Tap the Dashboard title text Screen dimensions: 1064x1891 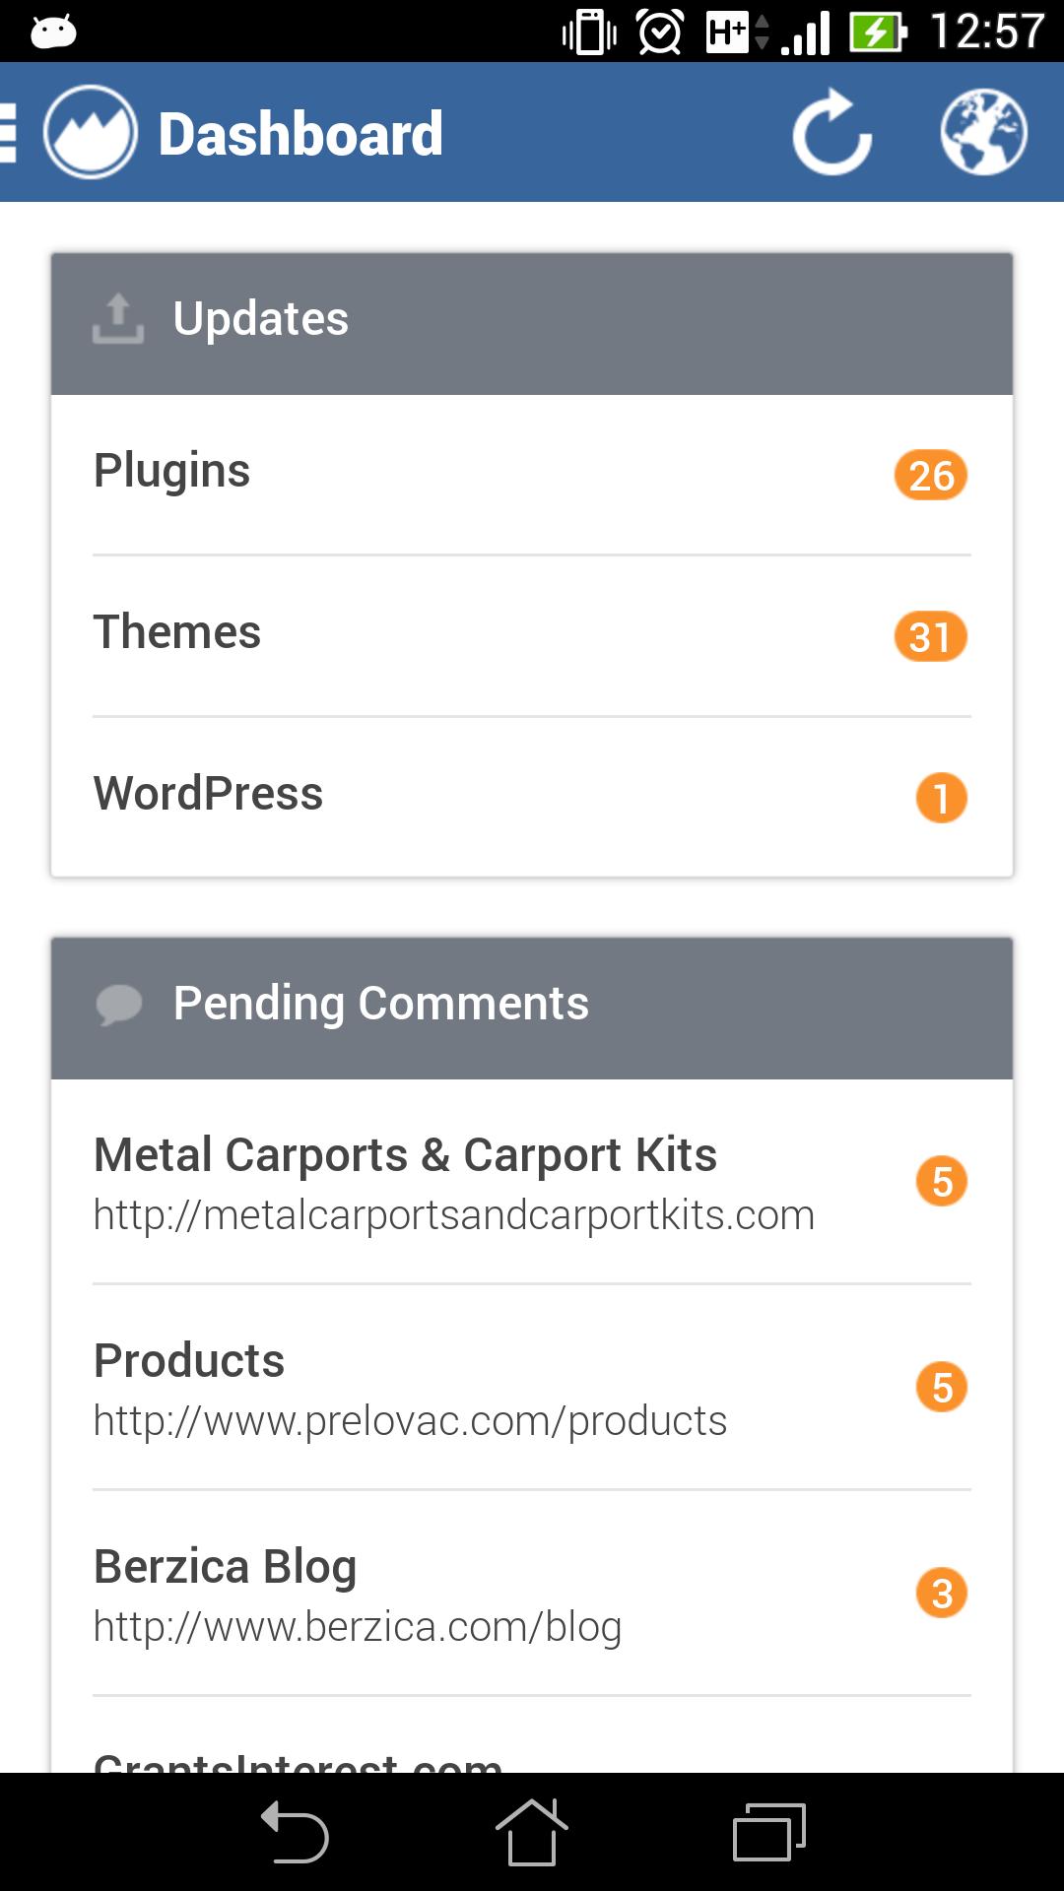pos(300,134)
